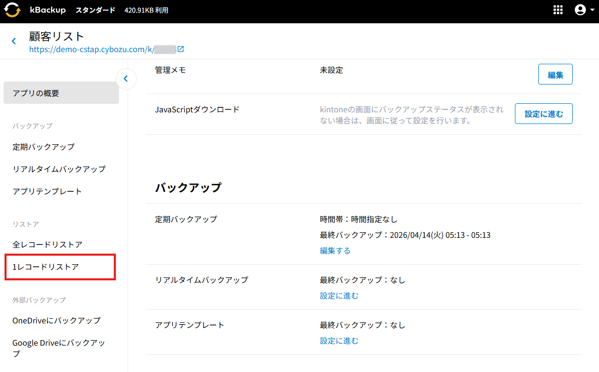
Task: Open the demo-cstap.cybozu.com app URL
Action: 101,50
